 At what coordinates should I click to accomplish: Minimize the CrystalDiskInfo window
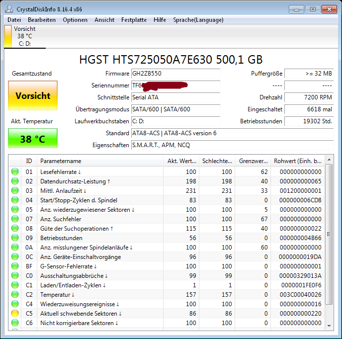tap(296, 9)
